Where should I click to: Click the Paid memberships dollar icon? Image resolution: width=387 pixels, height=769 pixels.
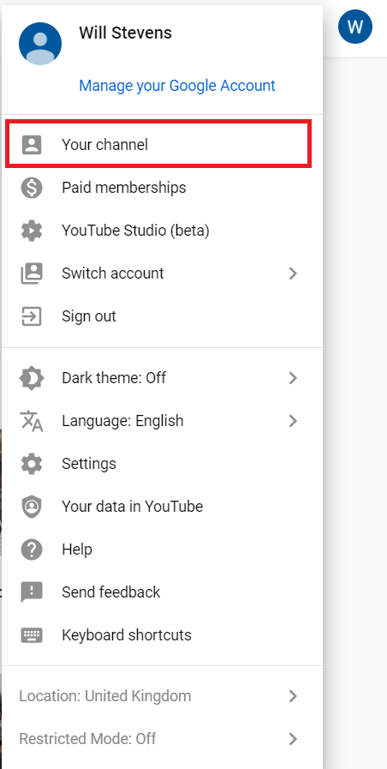tap(32, 188)
